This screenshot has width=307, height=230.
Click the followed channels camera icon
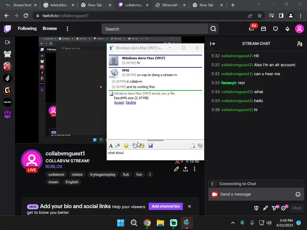(7, 42)
